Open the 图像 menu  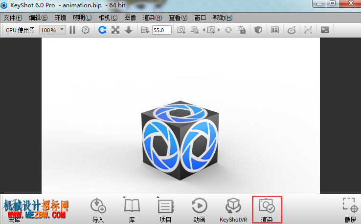coord(130,18)
